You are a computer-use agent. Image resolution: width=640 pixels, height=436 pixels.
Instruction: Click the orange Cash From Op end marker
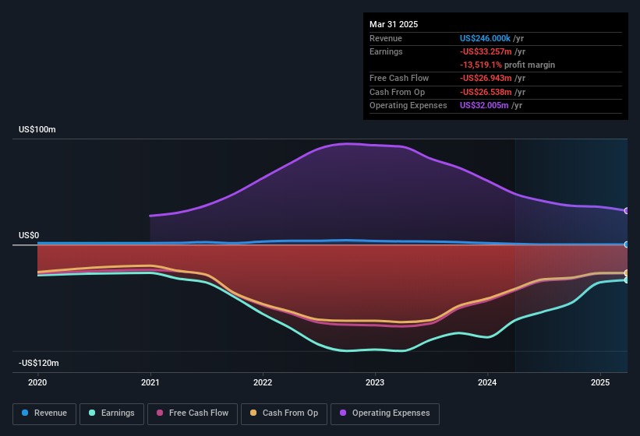[627, 272]
